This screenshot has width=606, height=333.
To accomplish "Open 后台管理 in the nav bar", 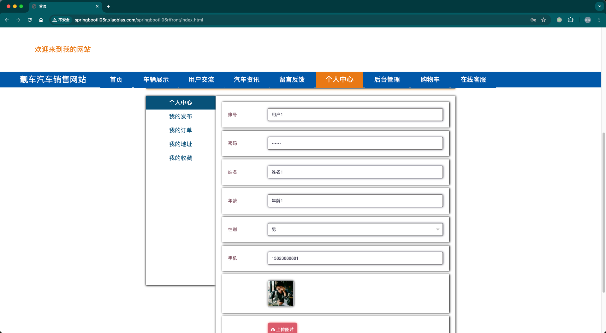I will pos(387,80).
